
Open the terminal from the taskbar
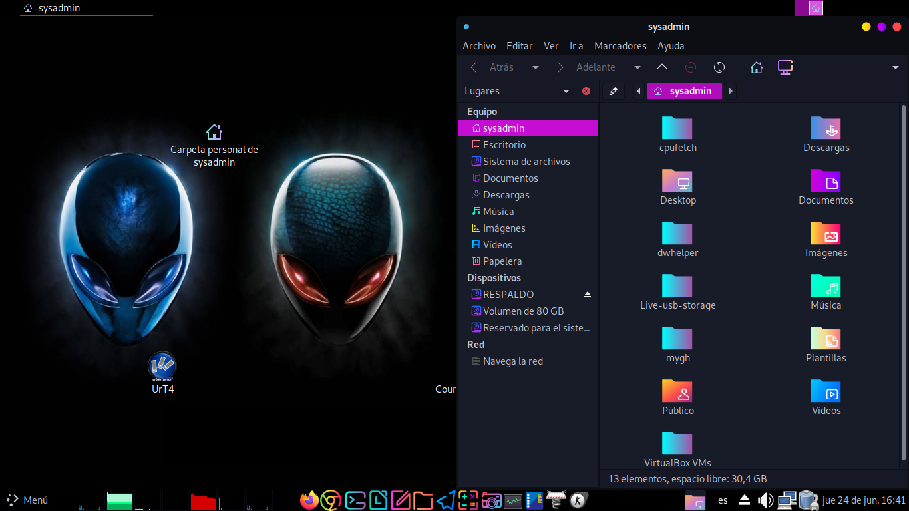355,500
